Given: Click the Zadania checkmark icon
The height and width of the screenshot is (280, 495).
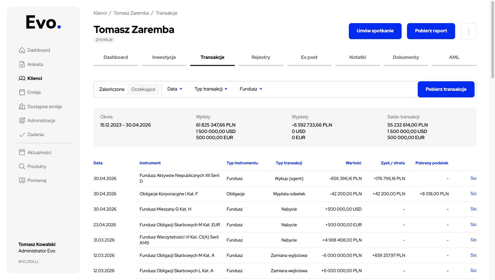Looking at the screenshot, I should click(22, 134).
